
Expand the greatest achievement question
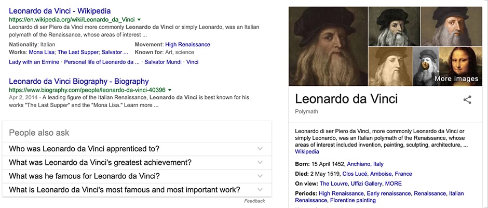[x=260, y=162]
